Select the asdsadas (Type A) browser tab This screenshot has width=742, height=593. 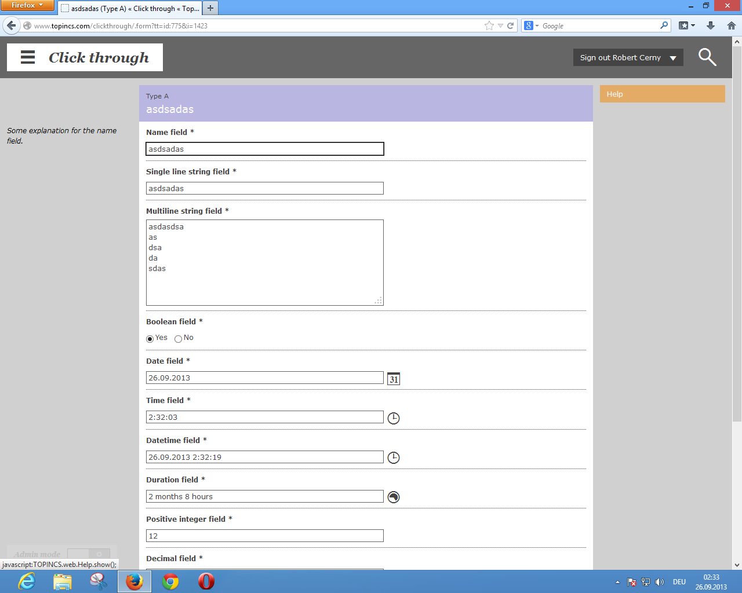point(130,8)
